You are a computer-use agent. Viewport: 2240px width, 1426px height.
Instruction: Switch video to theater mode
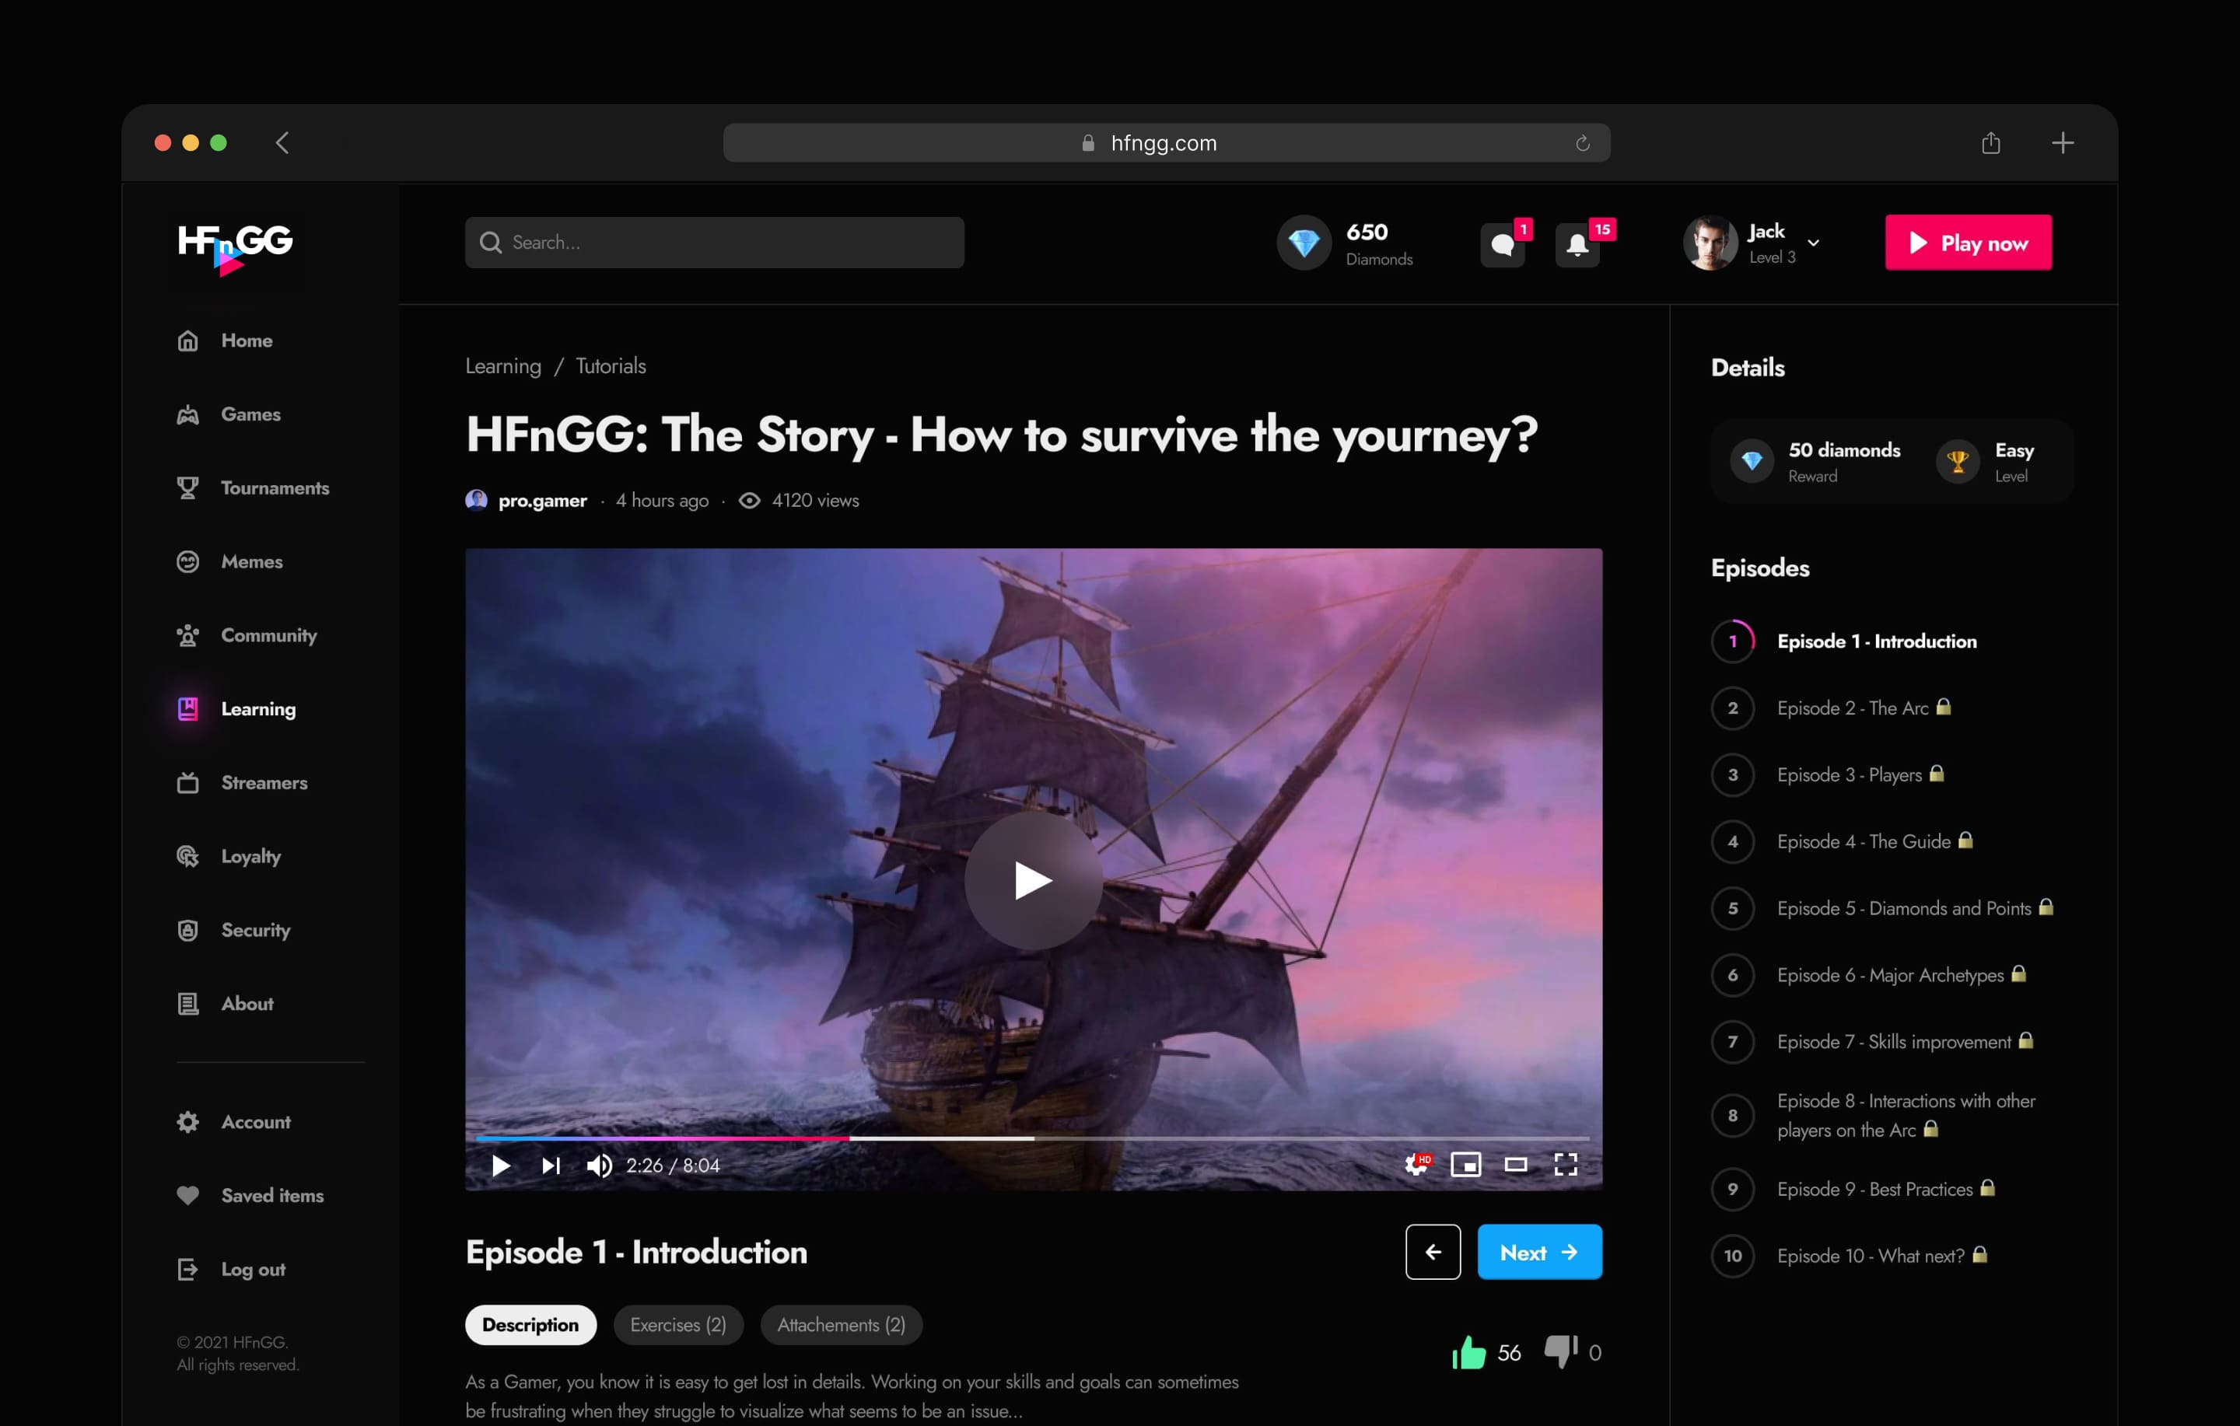[1515, 1165]
